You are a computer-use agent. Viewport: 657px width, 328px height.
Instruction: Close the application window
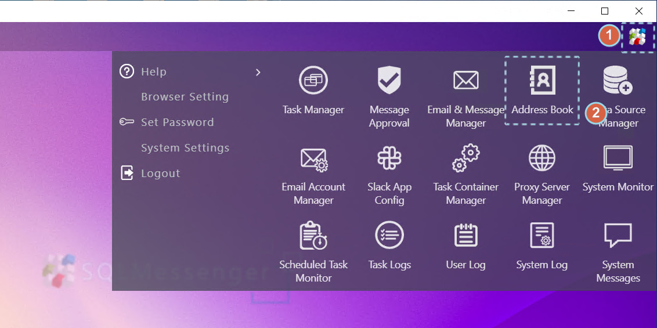coord(639,11)
